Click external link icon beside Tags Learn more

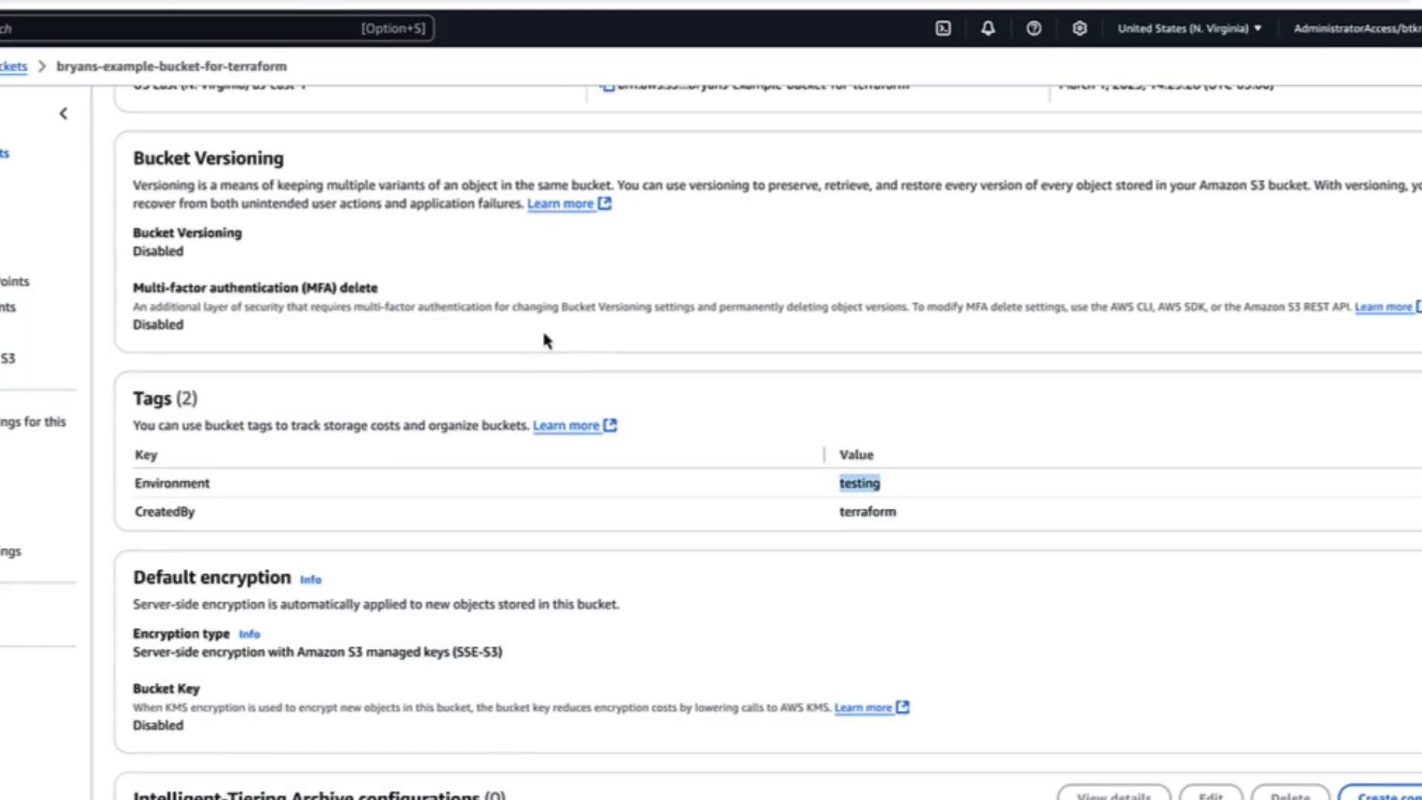[x=610, y=425]
